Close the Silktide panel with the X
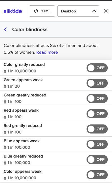This screenshot has width=112, height=183. pos(106,11)
